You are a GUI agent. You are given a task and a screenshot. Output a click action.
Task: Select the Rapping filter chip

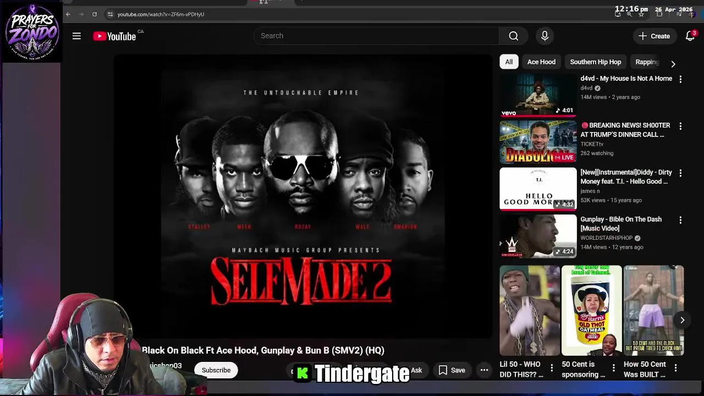point(647,62)
